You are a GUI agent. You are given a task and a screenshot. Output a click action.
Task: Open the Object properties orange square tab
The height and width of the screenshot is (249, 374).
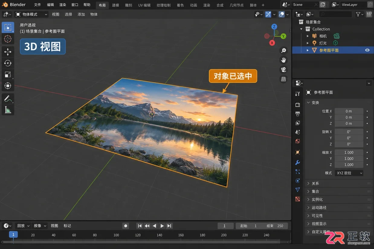[x=298, y=152]
